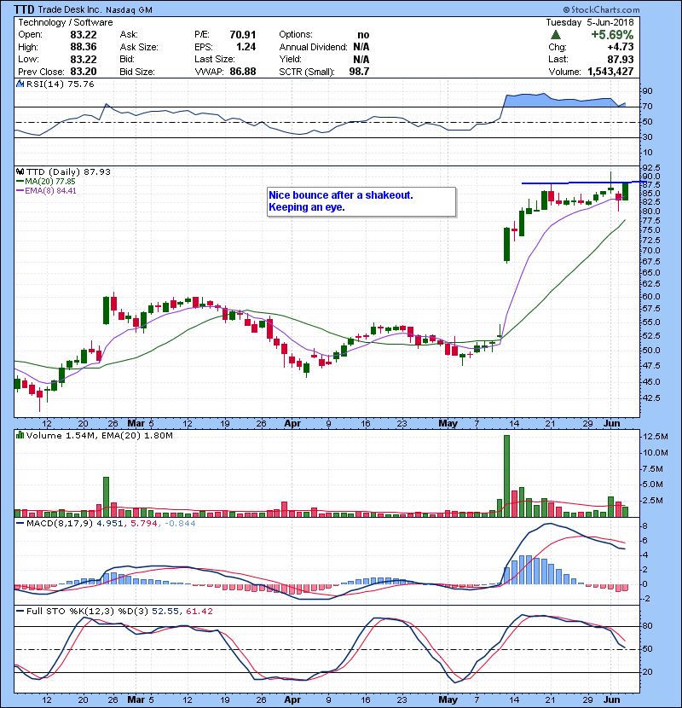682x708 pixels.
Task: Click the green up-triangle change indicator
Action: (x=556, y=35)
